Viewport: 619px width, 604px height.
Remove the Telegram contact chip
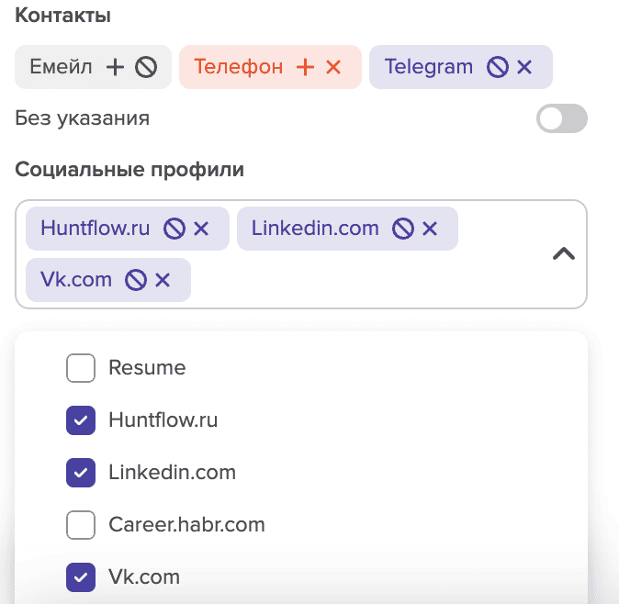click(524, 67)
